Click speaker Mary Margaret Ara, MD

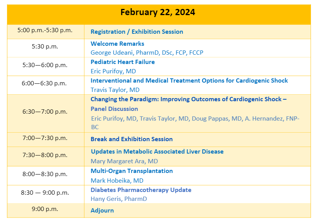tap(124, 161)
